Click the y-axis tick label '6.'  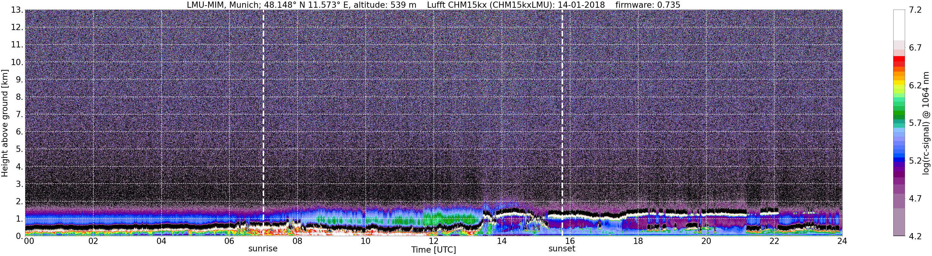click(20, 132)
